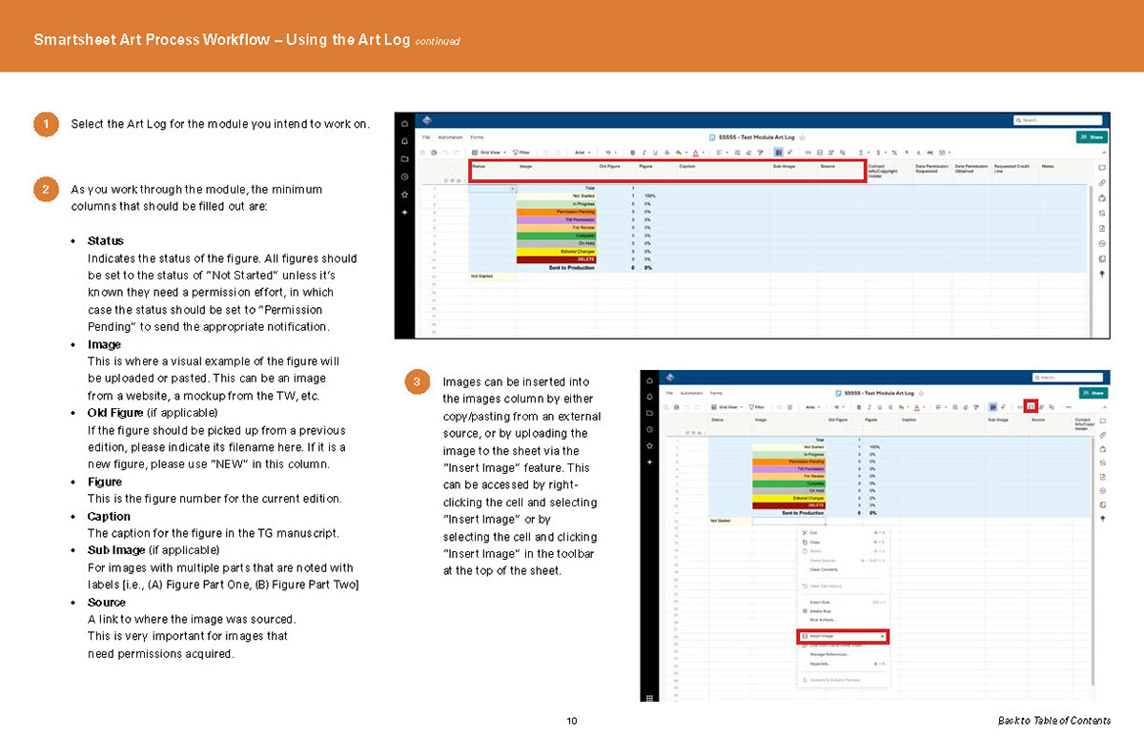Viewport: 1144px width, 740px height.
Task: Open Favorites star in wide screenshot sidebar
Action: (404, 195)
